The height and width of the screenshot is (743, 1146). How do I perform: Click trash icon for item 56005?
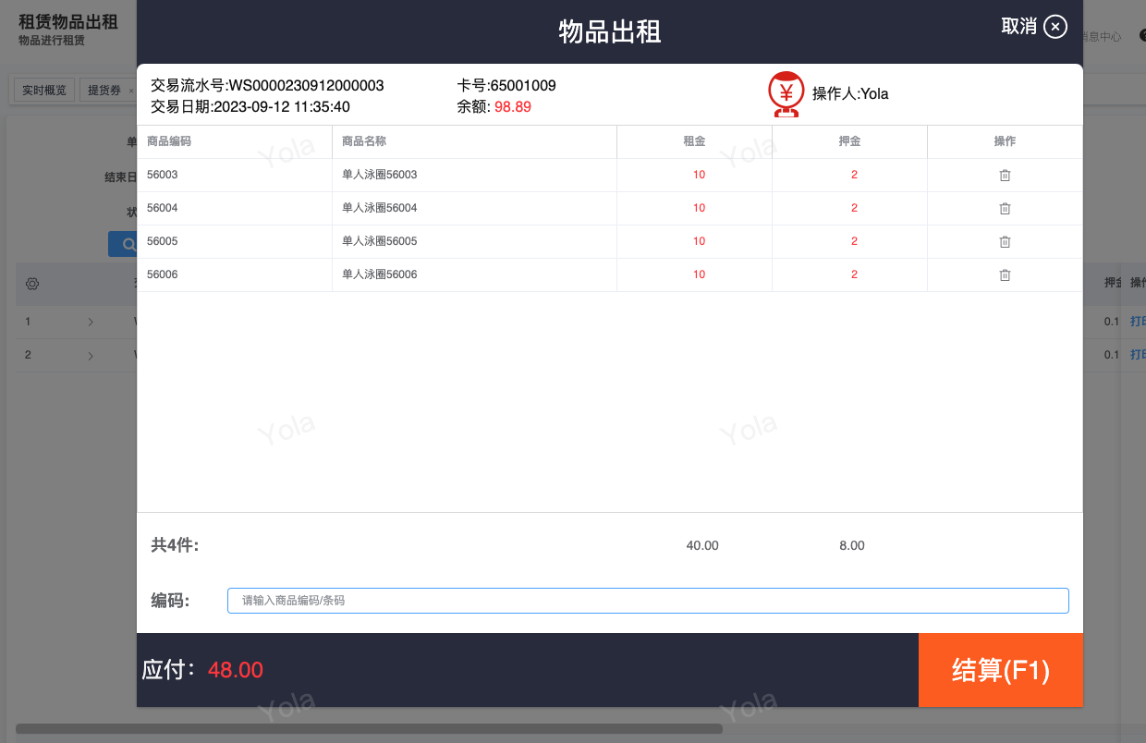click(x=1005, y=241)
